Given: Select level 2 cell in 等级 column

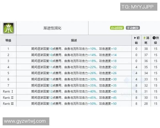Looking at the screenshot, I should click(x=8, y=55).
